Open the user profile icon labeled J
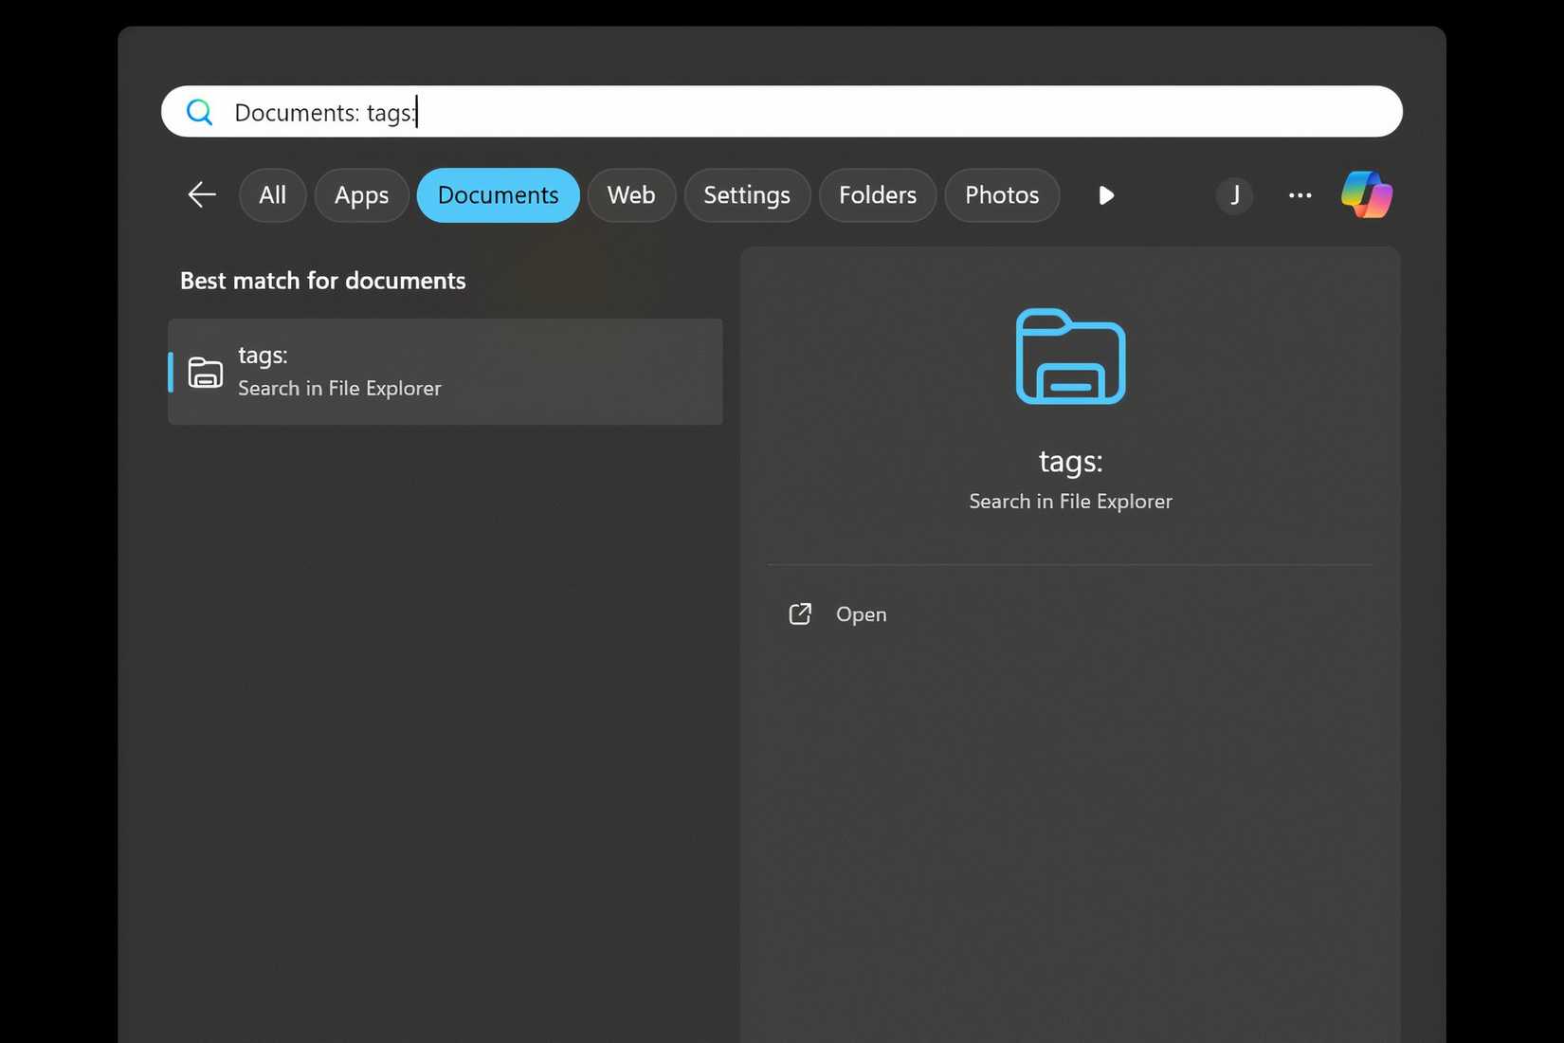Viewport: 1564px width, 1043px height. (1234, 195)
